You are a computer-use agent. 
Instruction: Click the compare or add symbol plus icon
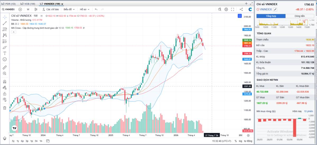(x=20, y=9)
